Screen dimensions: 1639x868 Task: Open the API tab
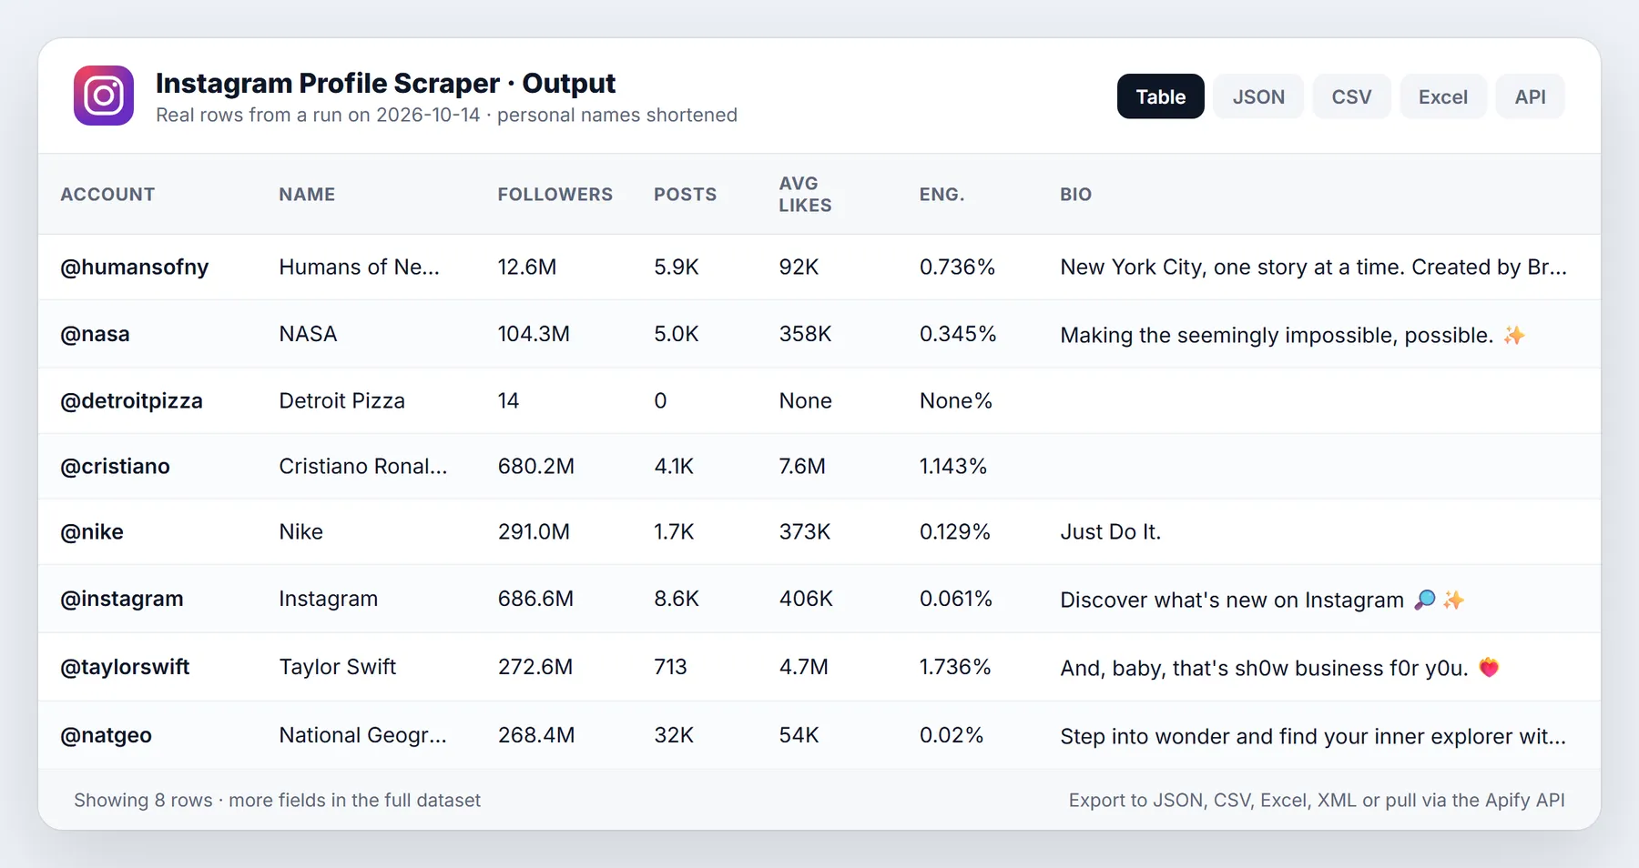click(x=1530, y=96)
